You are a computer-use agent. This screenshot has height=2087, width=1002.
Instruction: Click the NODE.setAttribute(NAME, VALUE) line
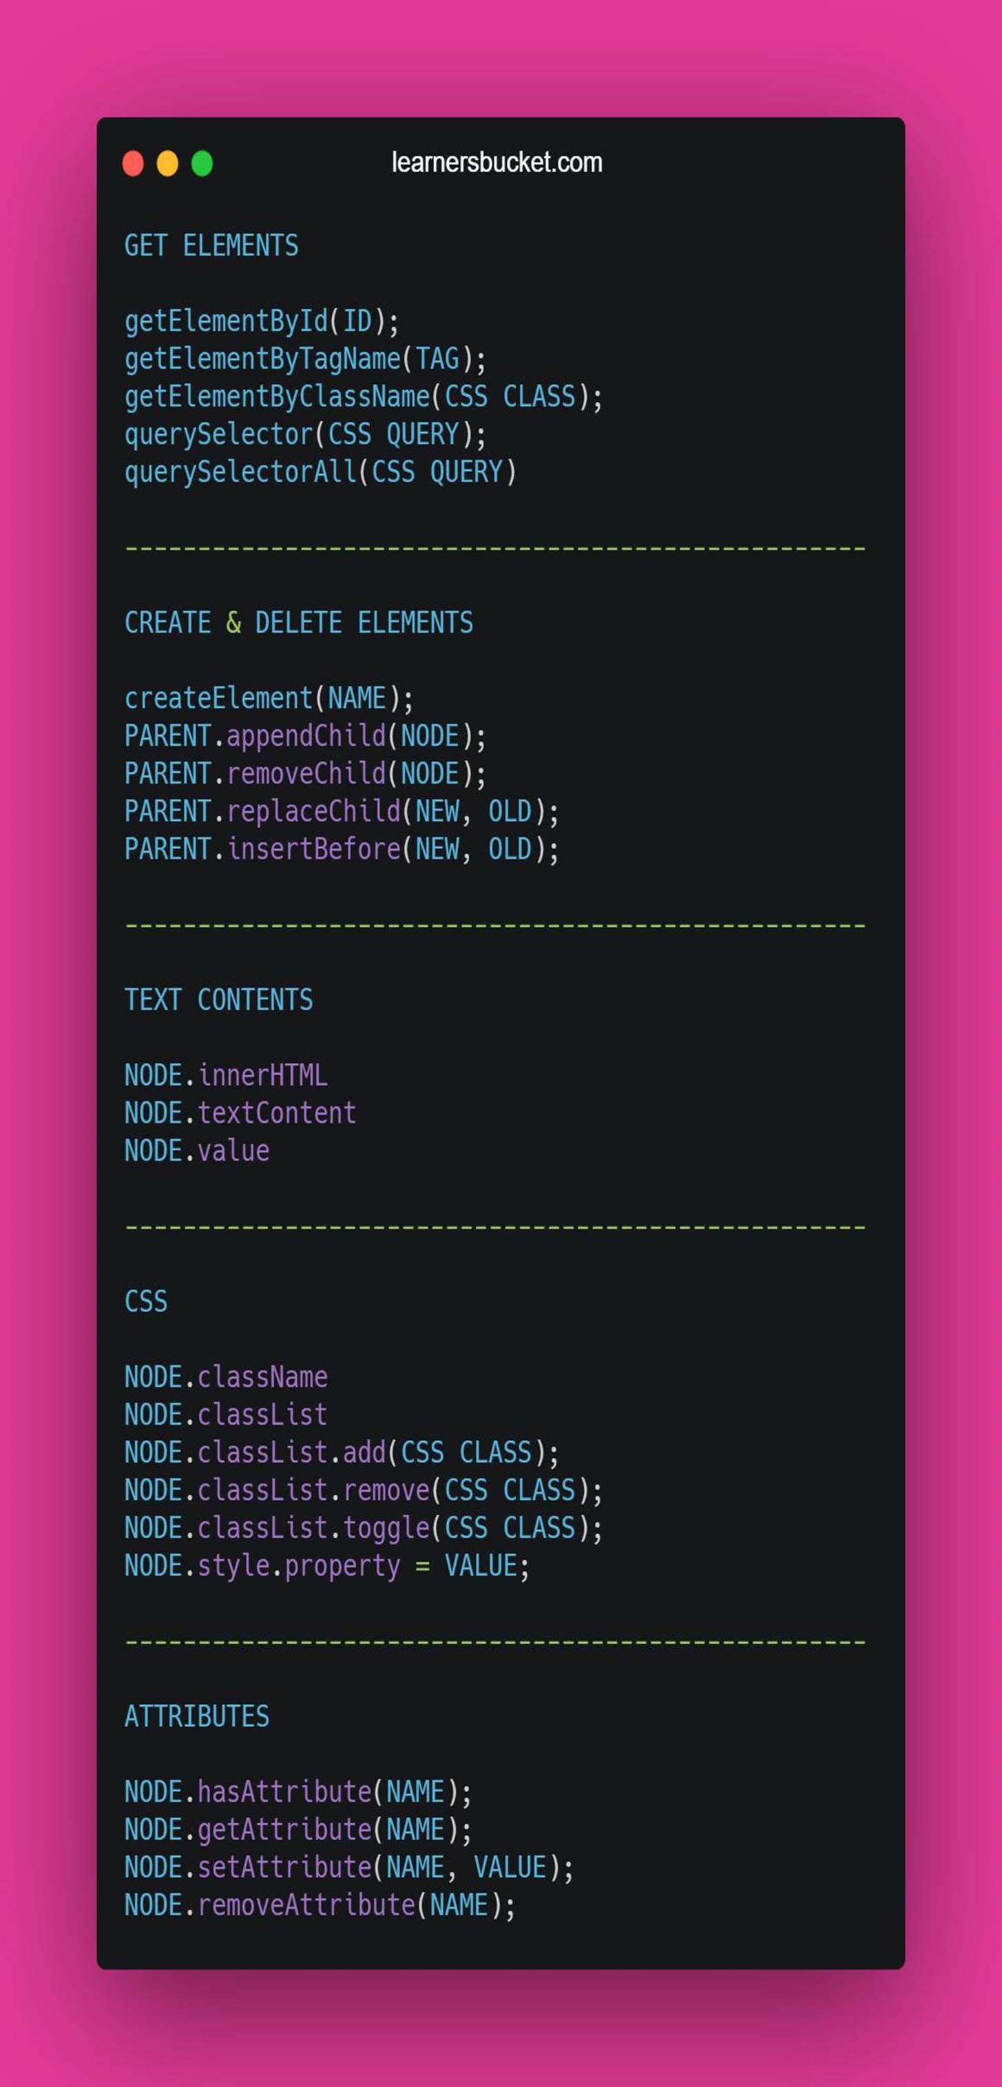point(349,1867)
